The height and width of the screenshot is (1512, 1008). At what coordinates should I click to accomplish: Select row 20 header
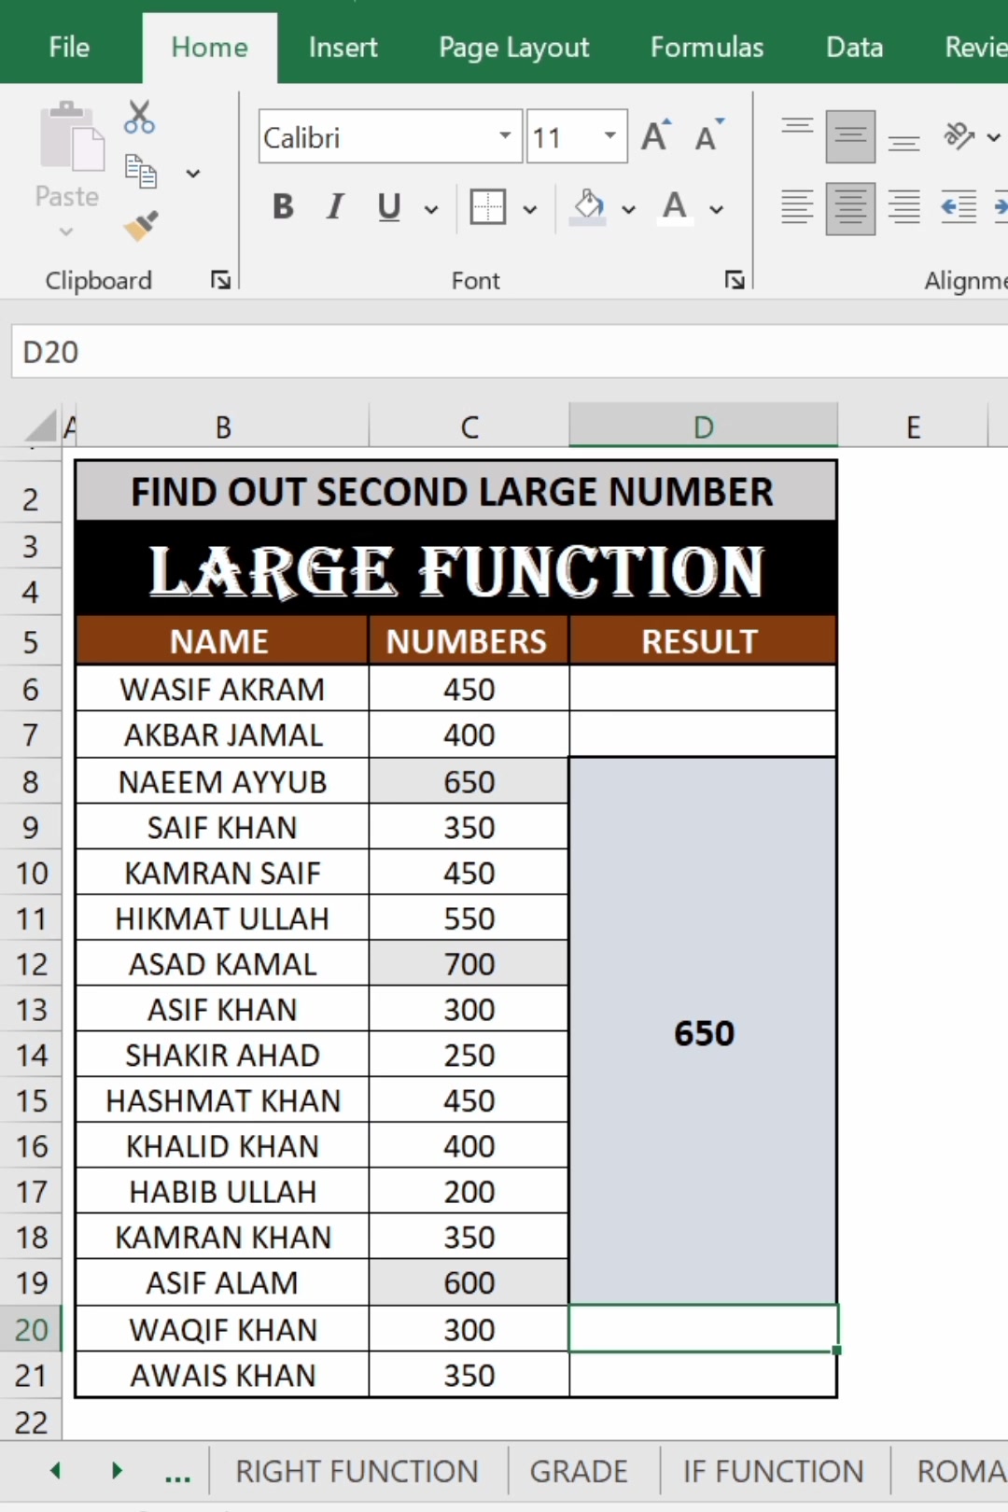coord(31,1329)
